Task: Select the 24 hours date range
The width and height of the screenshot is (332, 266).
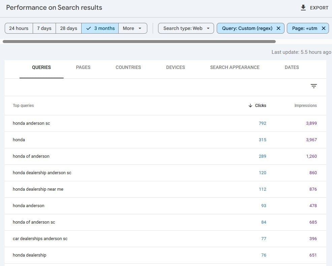Action: [x=19, y=28]
